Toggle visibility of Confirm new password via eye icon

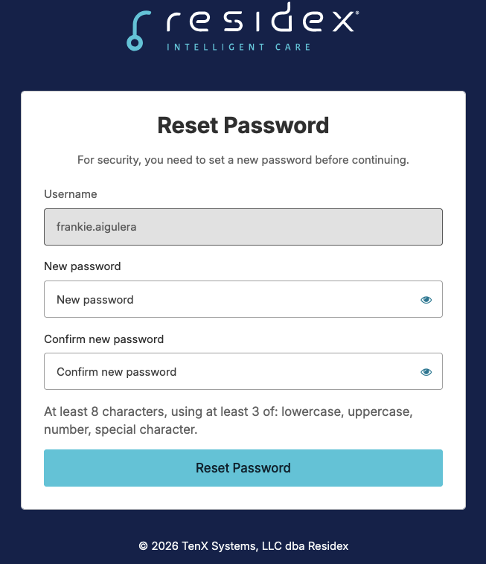click(426, 372)
